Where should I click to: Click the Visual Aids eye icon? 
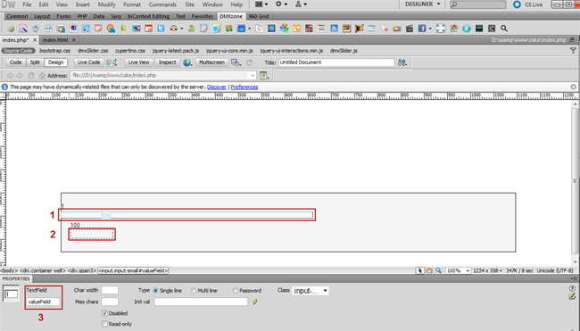tap(236, 62)
